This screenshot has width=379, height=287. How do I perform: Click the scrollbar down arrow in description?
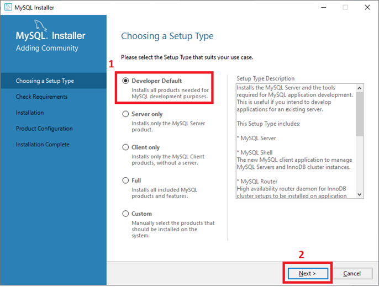pyautogui.click(x=360, y=194)
